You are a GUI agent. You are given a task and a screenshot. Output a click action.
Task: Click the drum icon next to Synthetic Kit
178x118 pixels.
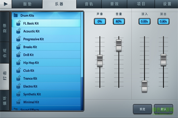[x=18, y=94]
